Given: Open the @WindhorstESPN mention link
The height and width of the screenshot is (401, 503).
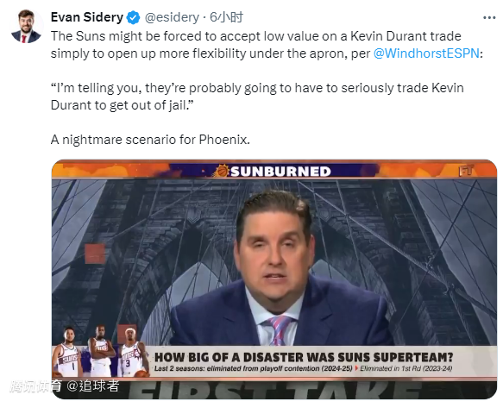Looking at the screenshot, I should click(x=426, y=53).
